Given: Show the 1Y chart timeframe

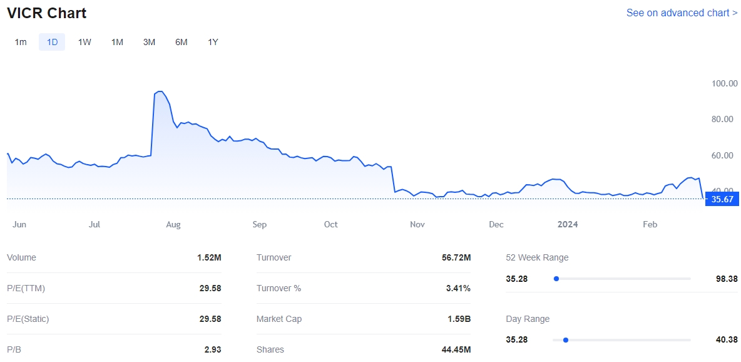Looking at the screenshot, I should point(213,42).
